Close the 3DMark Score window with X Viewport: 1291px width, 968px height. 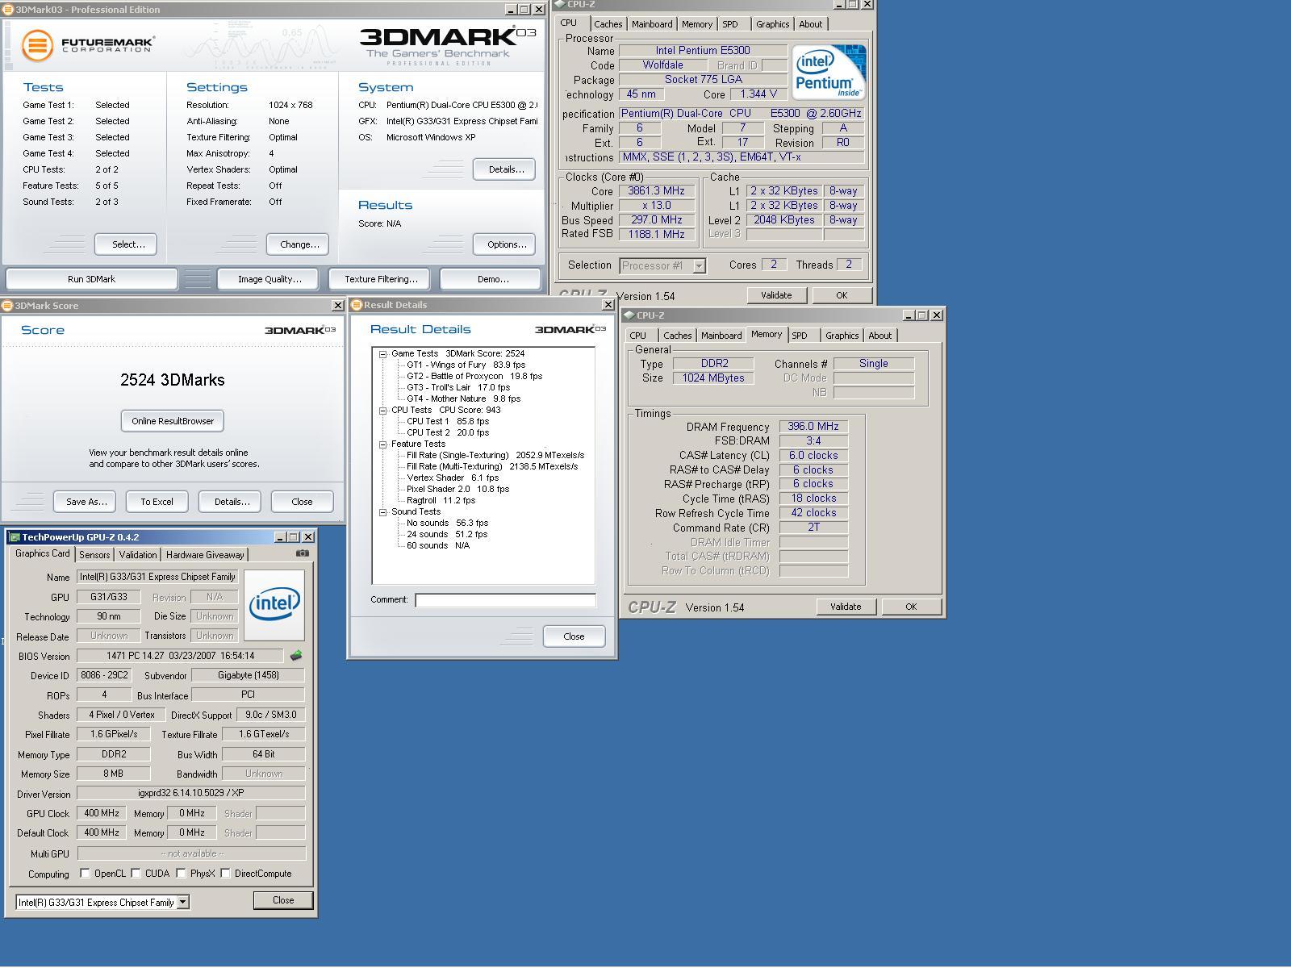(x=337, y=306)
